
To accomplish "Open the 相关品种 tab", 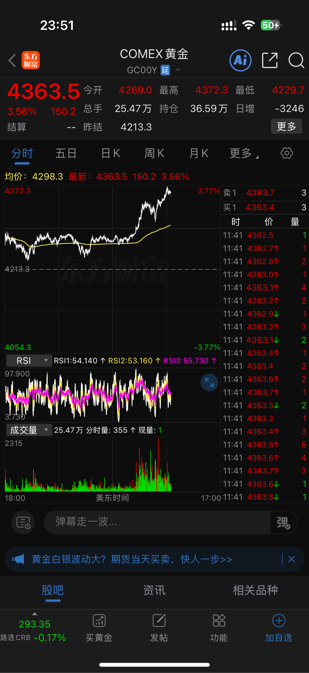I will 255,590.
